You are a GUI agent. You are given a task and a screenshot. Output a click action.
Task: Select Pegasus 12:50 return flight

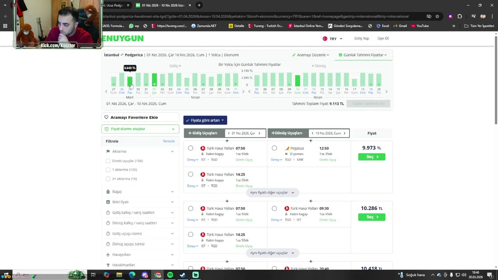pyautogui.click(x=274, y=148)
